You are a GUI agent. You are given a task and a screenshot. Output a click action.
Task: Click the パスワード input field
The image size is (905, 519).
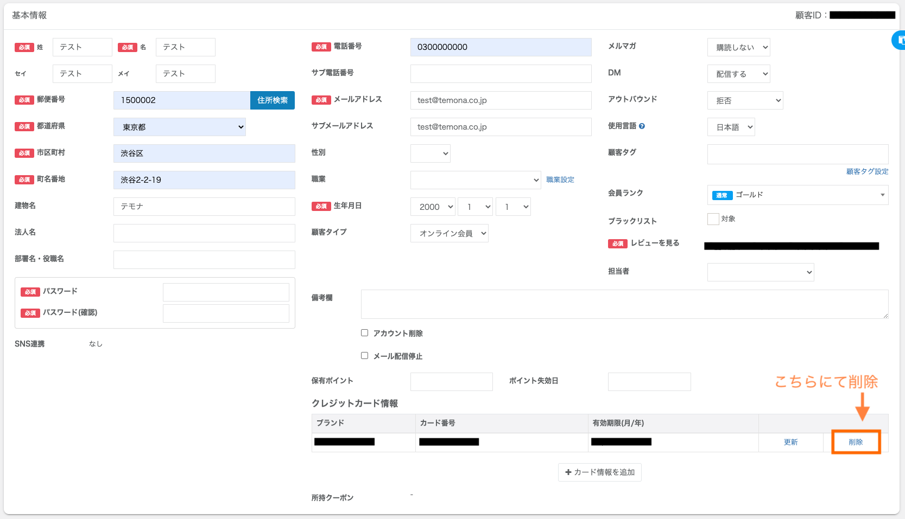click(x=226, y=292)
